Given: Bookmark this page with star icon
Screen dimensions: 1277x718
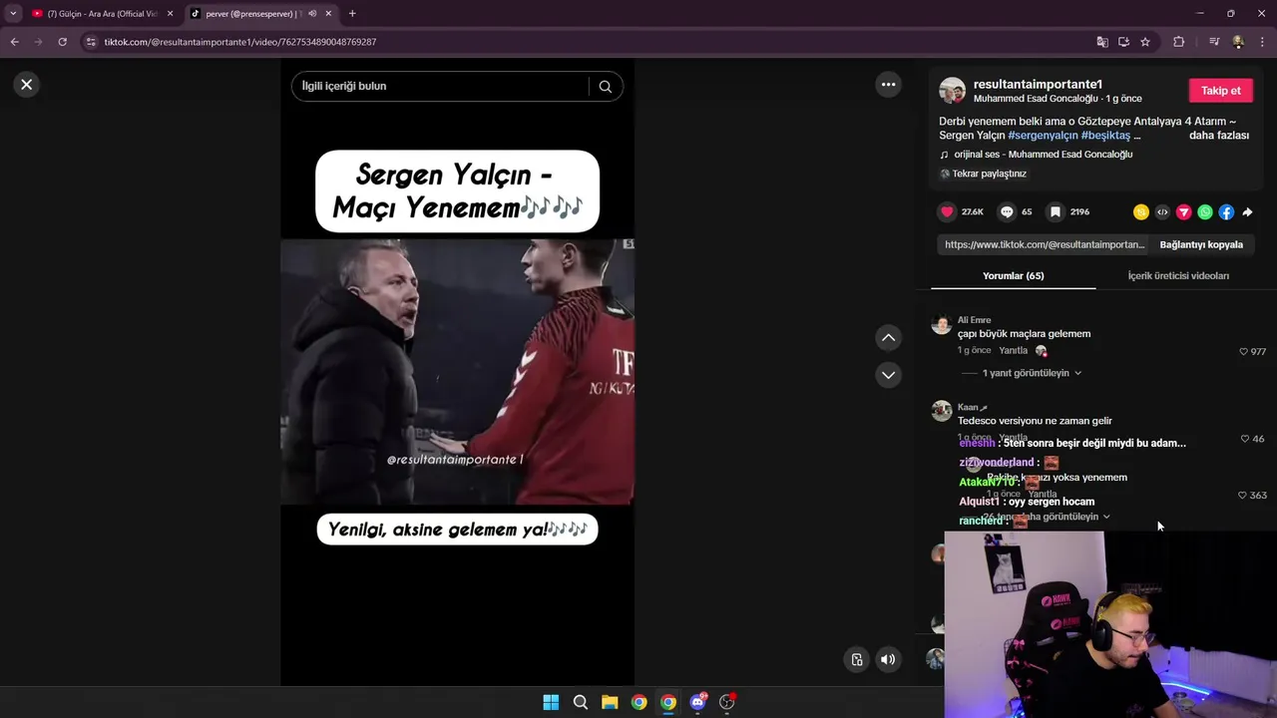Looking at the screenshot, I should pyautogui.click(x=1145, y=42).
